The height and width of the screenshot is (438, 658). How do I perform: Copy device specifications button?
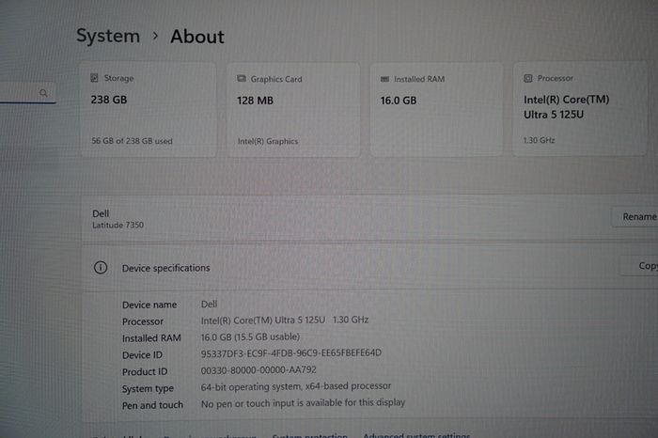point(638,266)
